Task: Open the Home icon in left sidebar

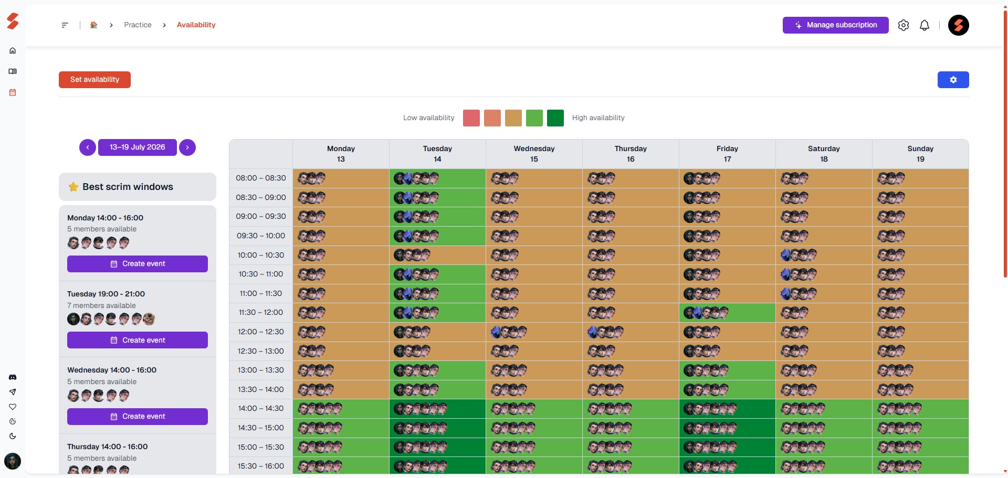Action: [x=13, y=51]
